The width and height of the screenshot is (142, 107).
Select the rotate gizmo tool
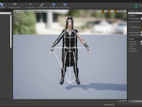point(93,11)
